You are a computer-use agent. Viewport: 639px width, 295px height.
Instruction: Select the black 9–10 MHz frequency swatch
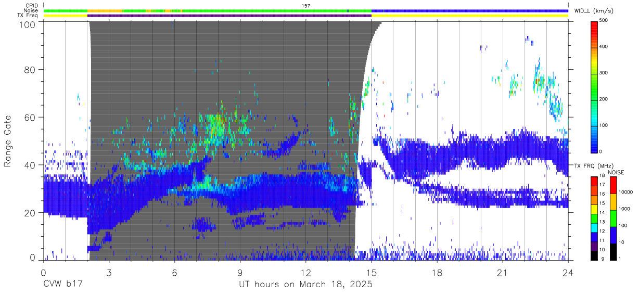click(594, 255)
